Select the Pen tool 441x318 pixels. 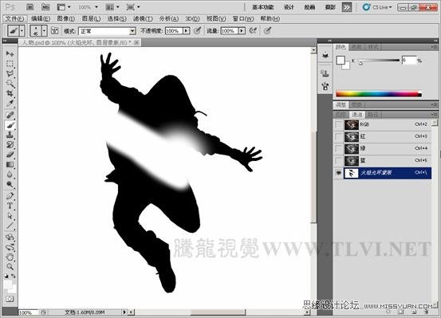(x=10, y=196)
